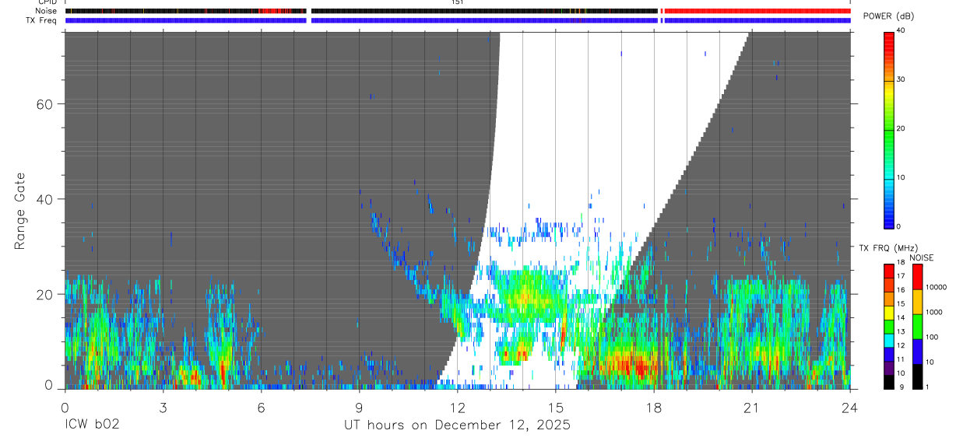
Task: Select the 21 tick on UT hours axis
Action: [x=752, y=407]
